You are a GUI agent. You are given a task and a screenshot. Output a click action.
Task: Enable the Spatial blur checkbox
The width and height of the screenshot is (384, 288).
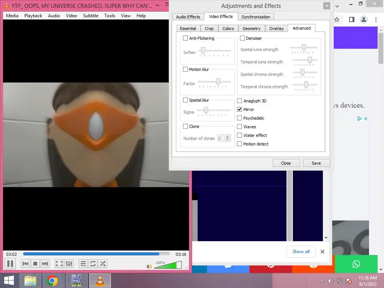(x=185, y=100)
